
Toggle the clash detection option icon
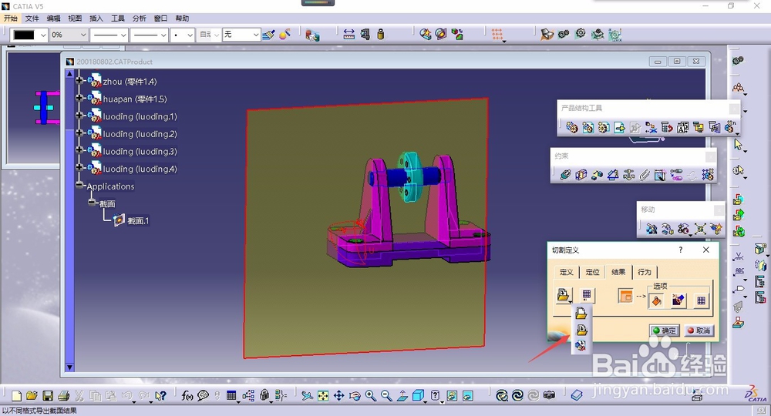tap(678, 300)
